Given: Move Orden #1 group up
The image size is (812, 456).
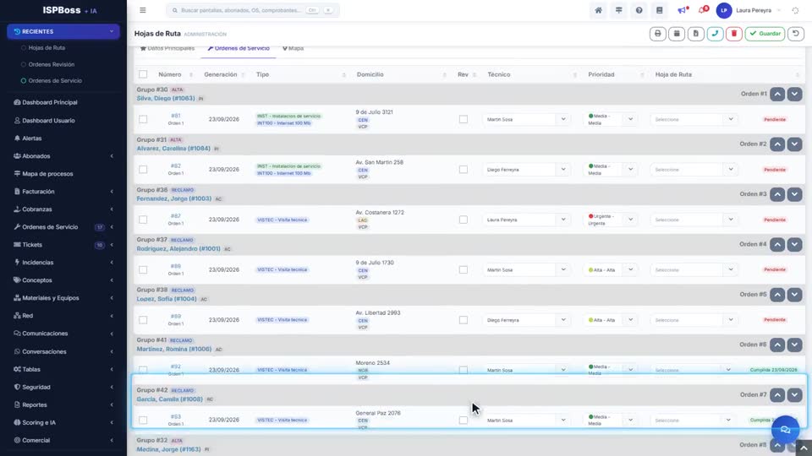Looking at the screenshot, I should click(x=777, y=94).
